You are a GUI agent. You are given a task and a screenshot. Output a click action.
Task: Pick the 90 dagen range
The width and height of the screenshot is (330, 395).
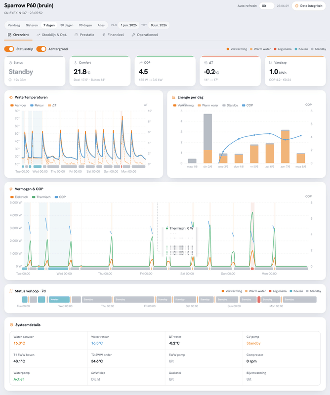point(85,25)
